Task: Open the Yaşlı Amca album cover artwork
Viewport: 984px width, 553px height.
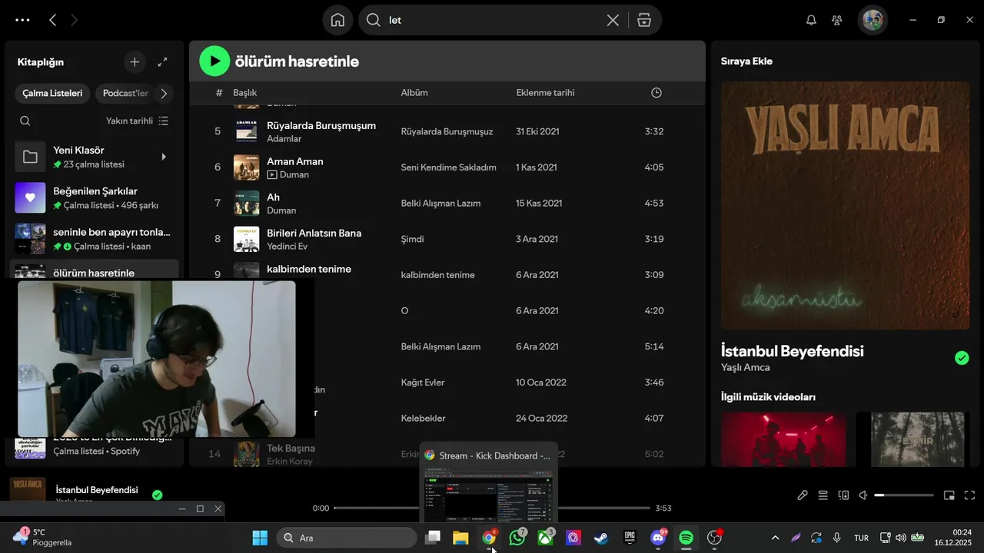Action: click(845, 206)
